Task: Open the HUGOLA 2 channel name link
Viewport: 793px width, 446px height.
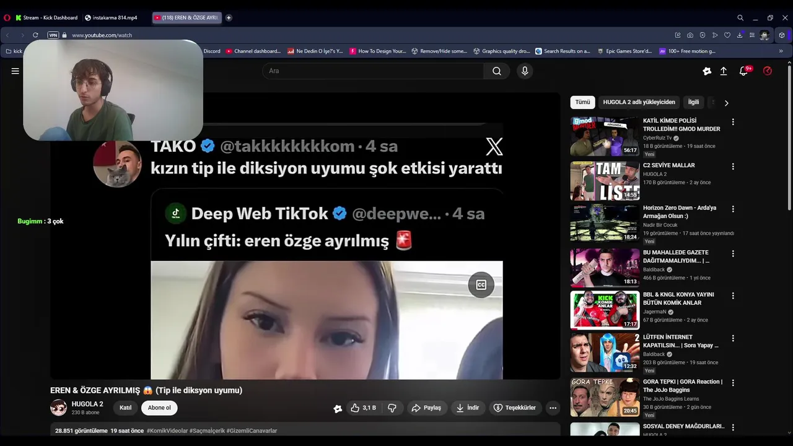Action: (87, 404)
